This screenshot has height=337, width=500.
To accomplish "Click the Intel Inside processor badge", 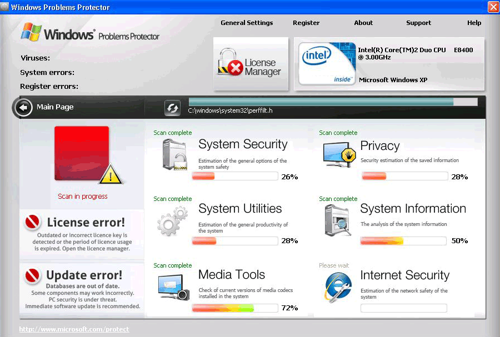I will click(326, 63).
